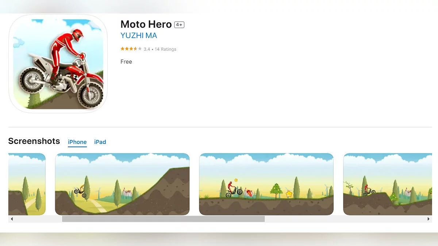Open the screenshot with bike jumping hill
Image resolution: width=438 pixels, height=246 pixels.
[x=122, y=184]
